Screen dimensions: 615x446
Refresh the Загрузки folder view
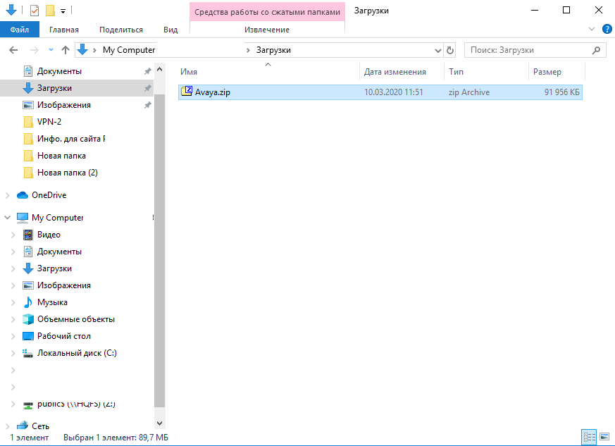pyautogui.click(x=450, y=50)
